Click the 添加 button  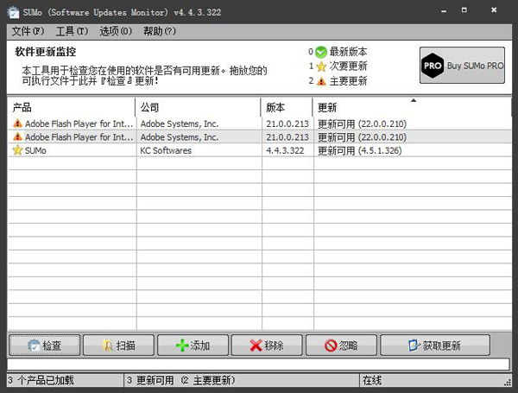(193, 345)
